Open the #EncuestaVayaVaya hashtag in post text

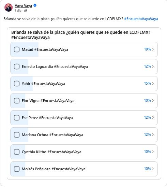(141, 19)
